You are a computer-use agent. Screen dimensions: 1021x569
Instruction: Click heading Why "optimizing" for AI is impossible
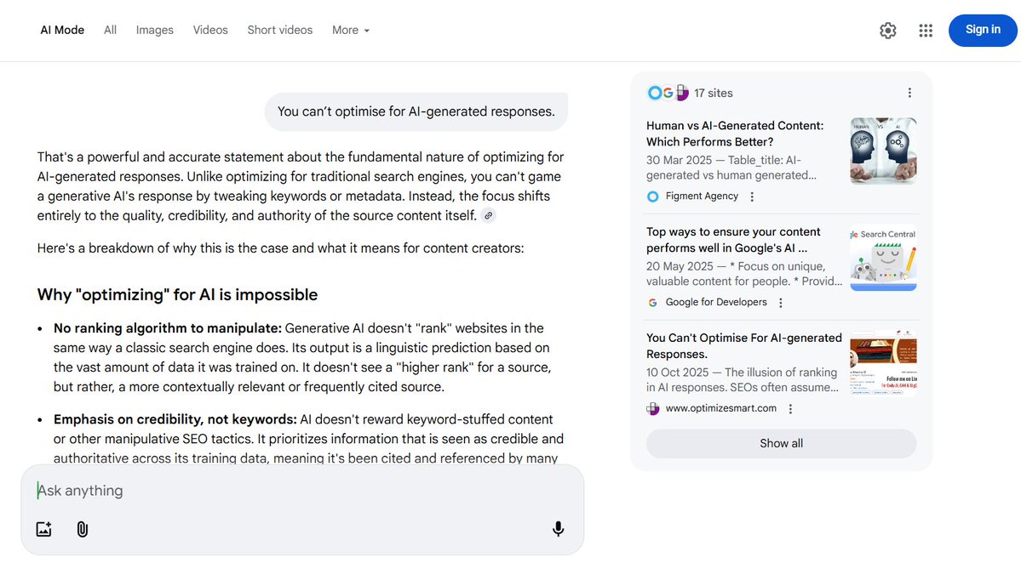[x=177, y=294]
